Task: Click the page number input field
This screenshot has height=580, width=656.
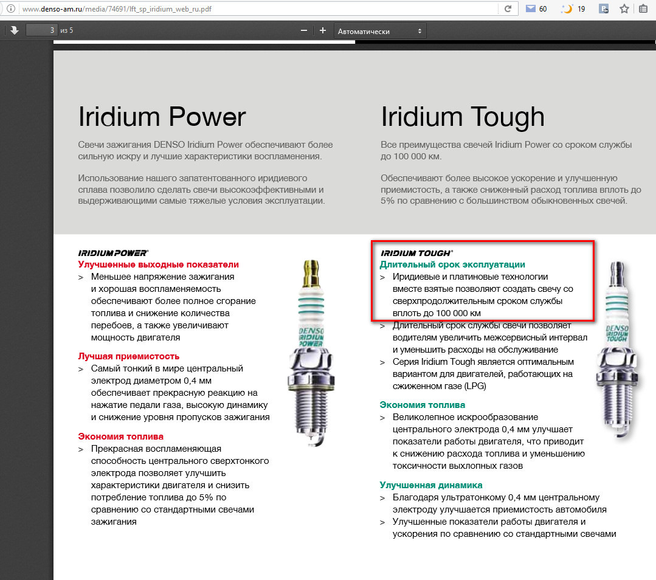Action: click(x=41, y=30)
